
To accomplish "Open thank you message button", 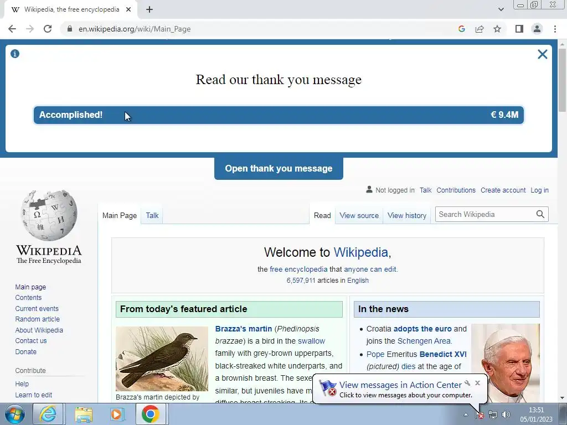I will tap(279, 168).
